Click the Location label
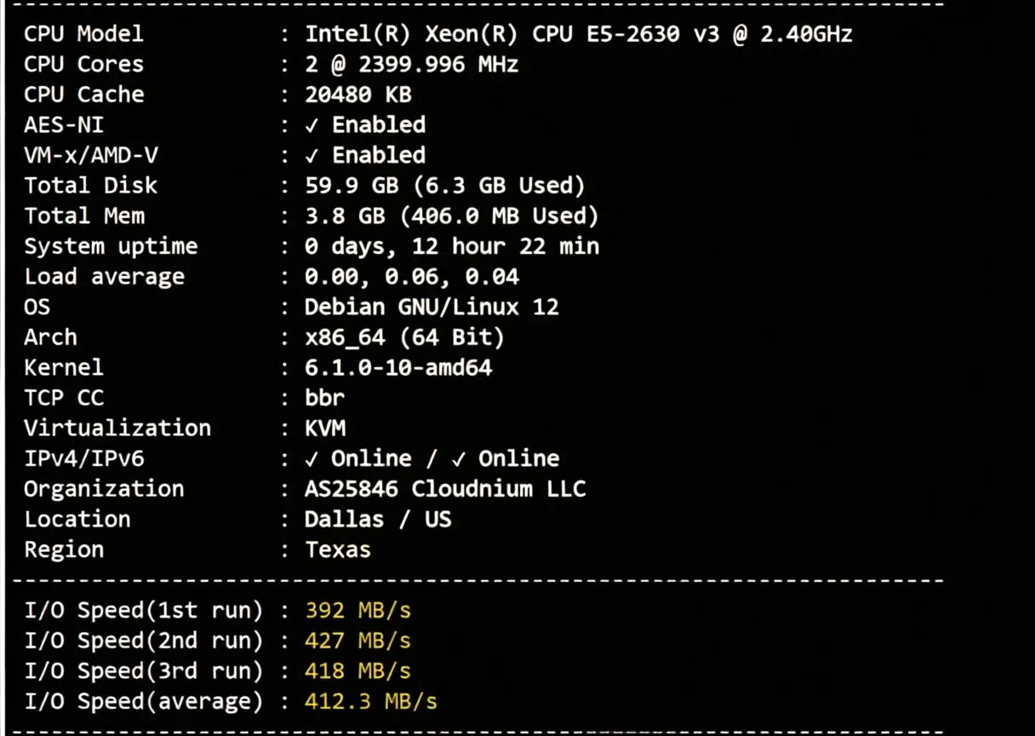Viewport: 1035px width, 736px height. point(77,520)
